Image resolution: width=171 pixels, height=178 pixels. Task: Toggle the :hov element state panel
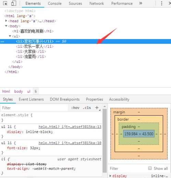point(75,108)
